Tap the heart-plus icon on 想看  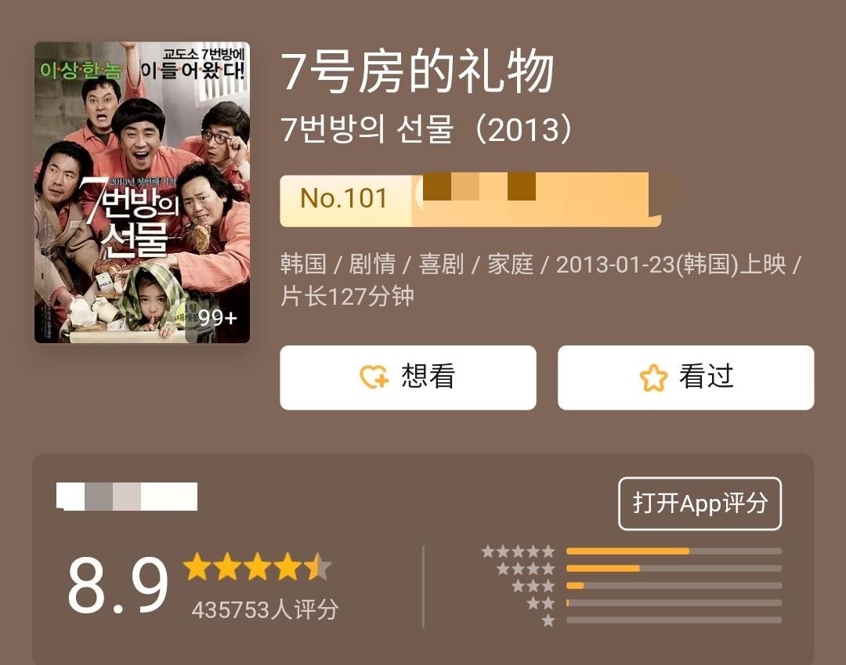(374, 377)
